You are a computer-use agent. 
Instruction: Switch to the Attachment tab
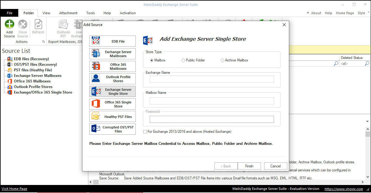pyautogui.click(x=68, y=13)
